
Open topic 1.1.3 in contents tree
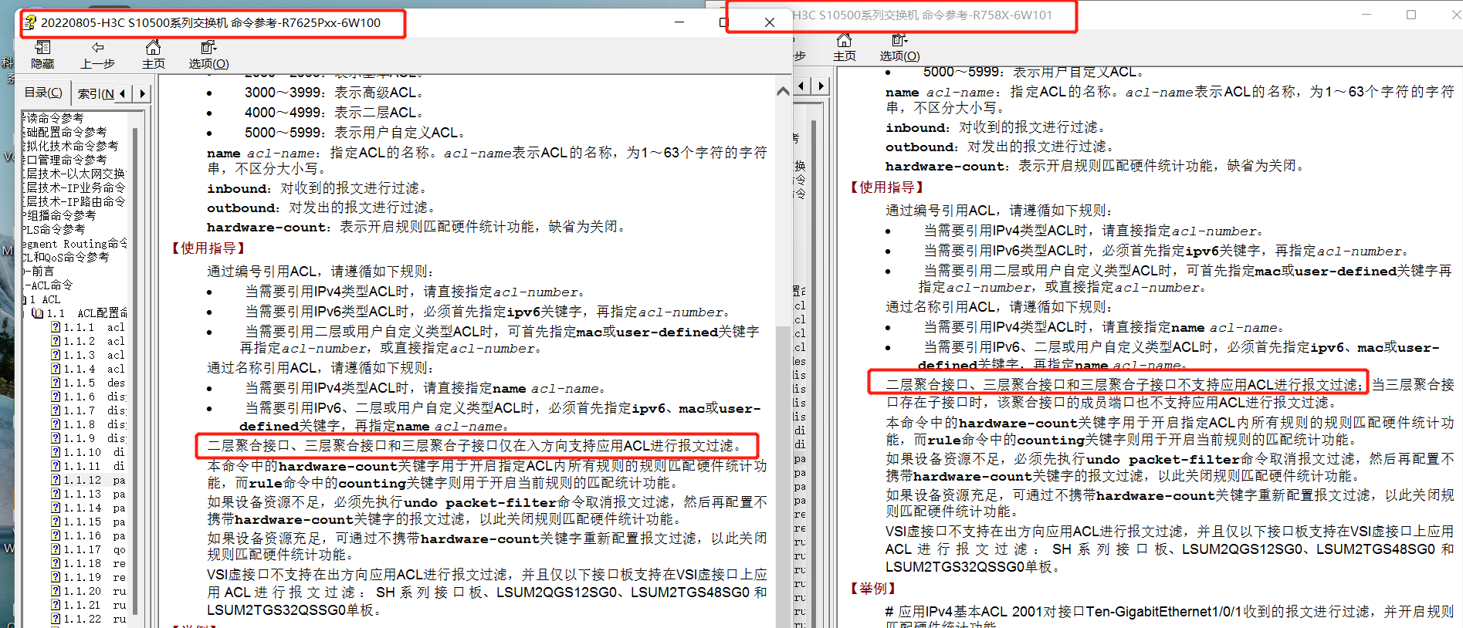tap(87, 355)
